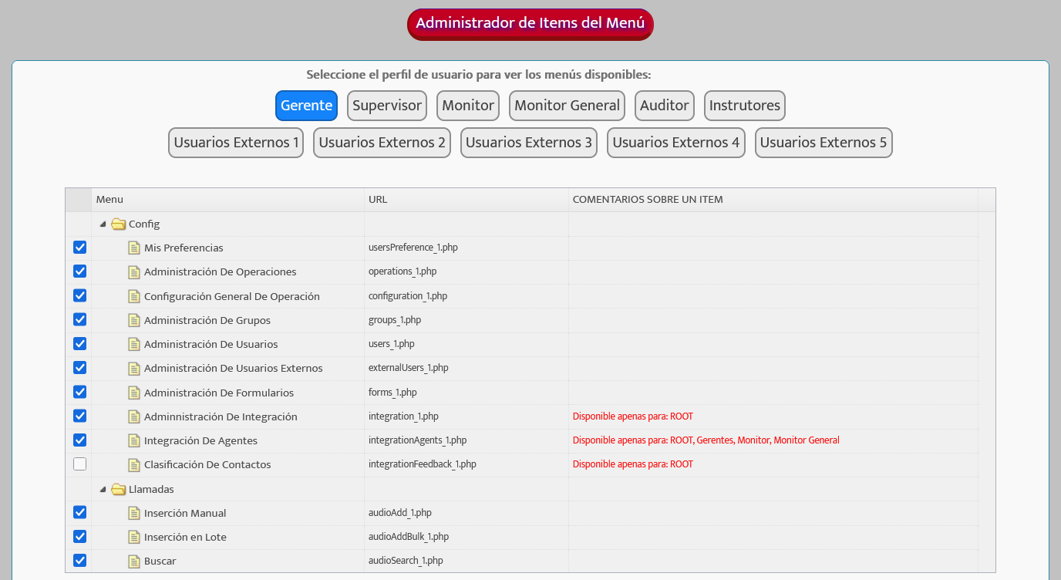Click the document icon beside Administración De Usuarios Externos
The image size is (1061, 580).
pos(134,369)
